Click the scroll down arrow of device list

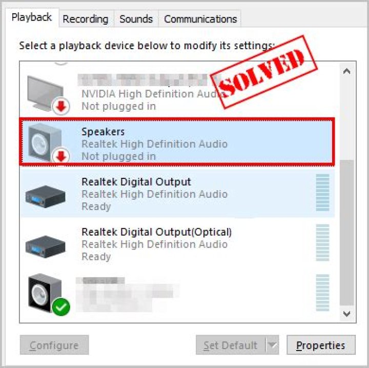click(x=346, y=314)
